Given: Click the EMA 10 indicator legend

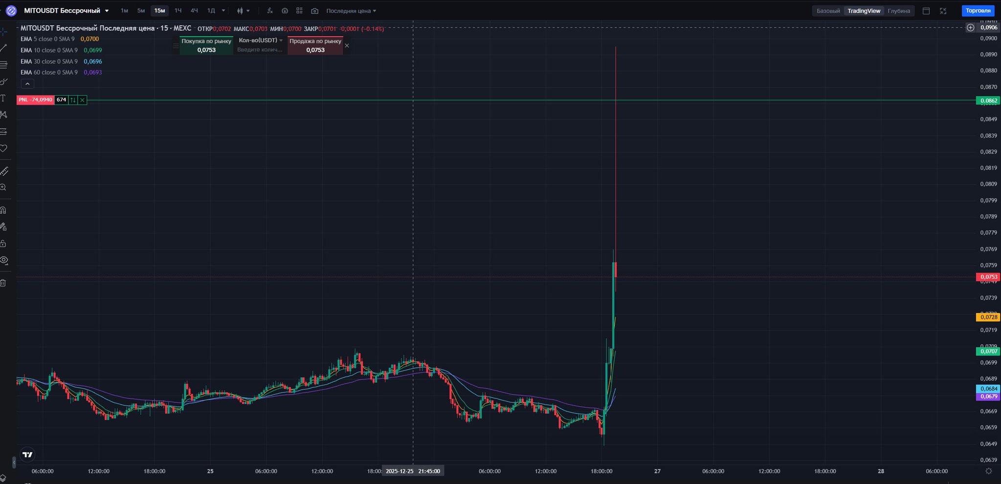Looking at the screenshot, I should 61,50.
